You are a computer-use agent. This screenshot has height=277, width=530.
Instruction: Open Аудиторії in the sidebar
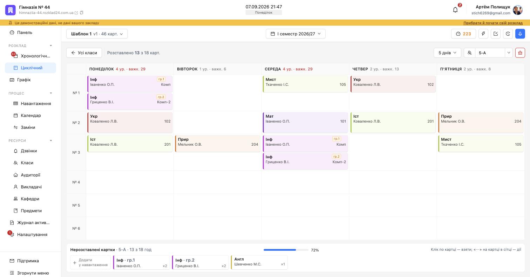(x=30, y=175)
